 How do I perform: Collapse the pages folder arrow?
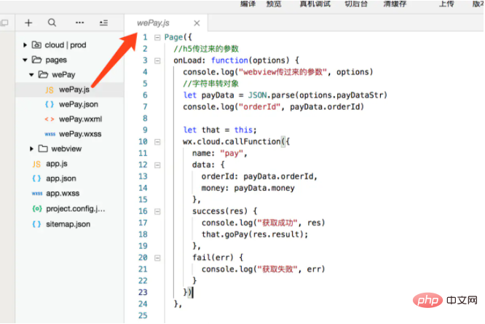(25, 60)
